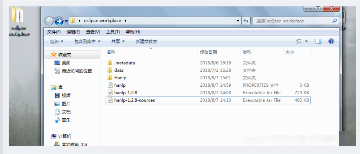The width and height of the screenshot is (360, 154).
Task: Go back with the Back arrow button
Action: (49, 21)
